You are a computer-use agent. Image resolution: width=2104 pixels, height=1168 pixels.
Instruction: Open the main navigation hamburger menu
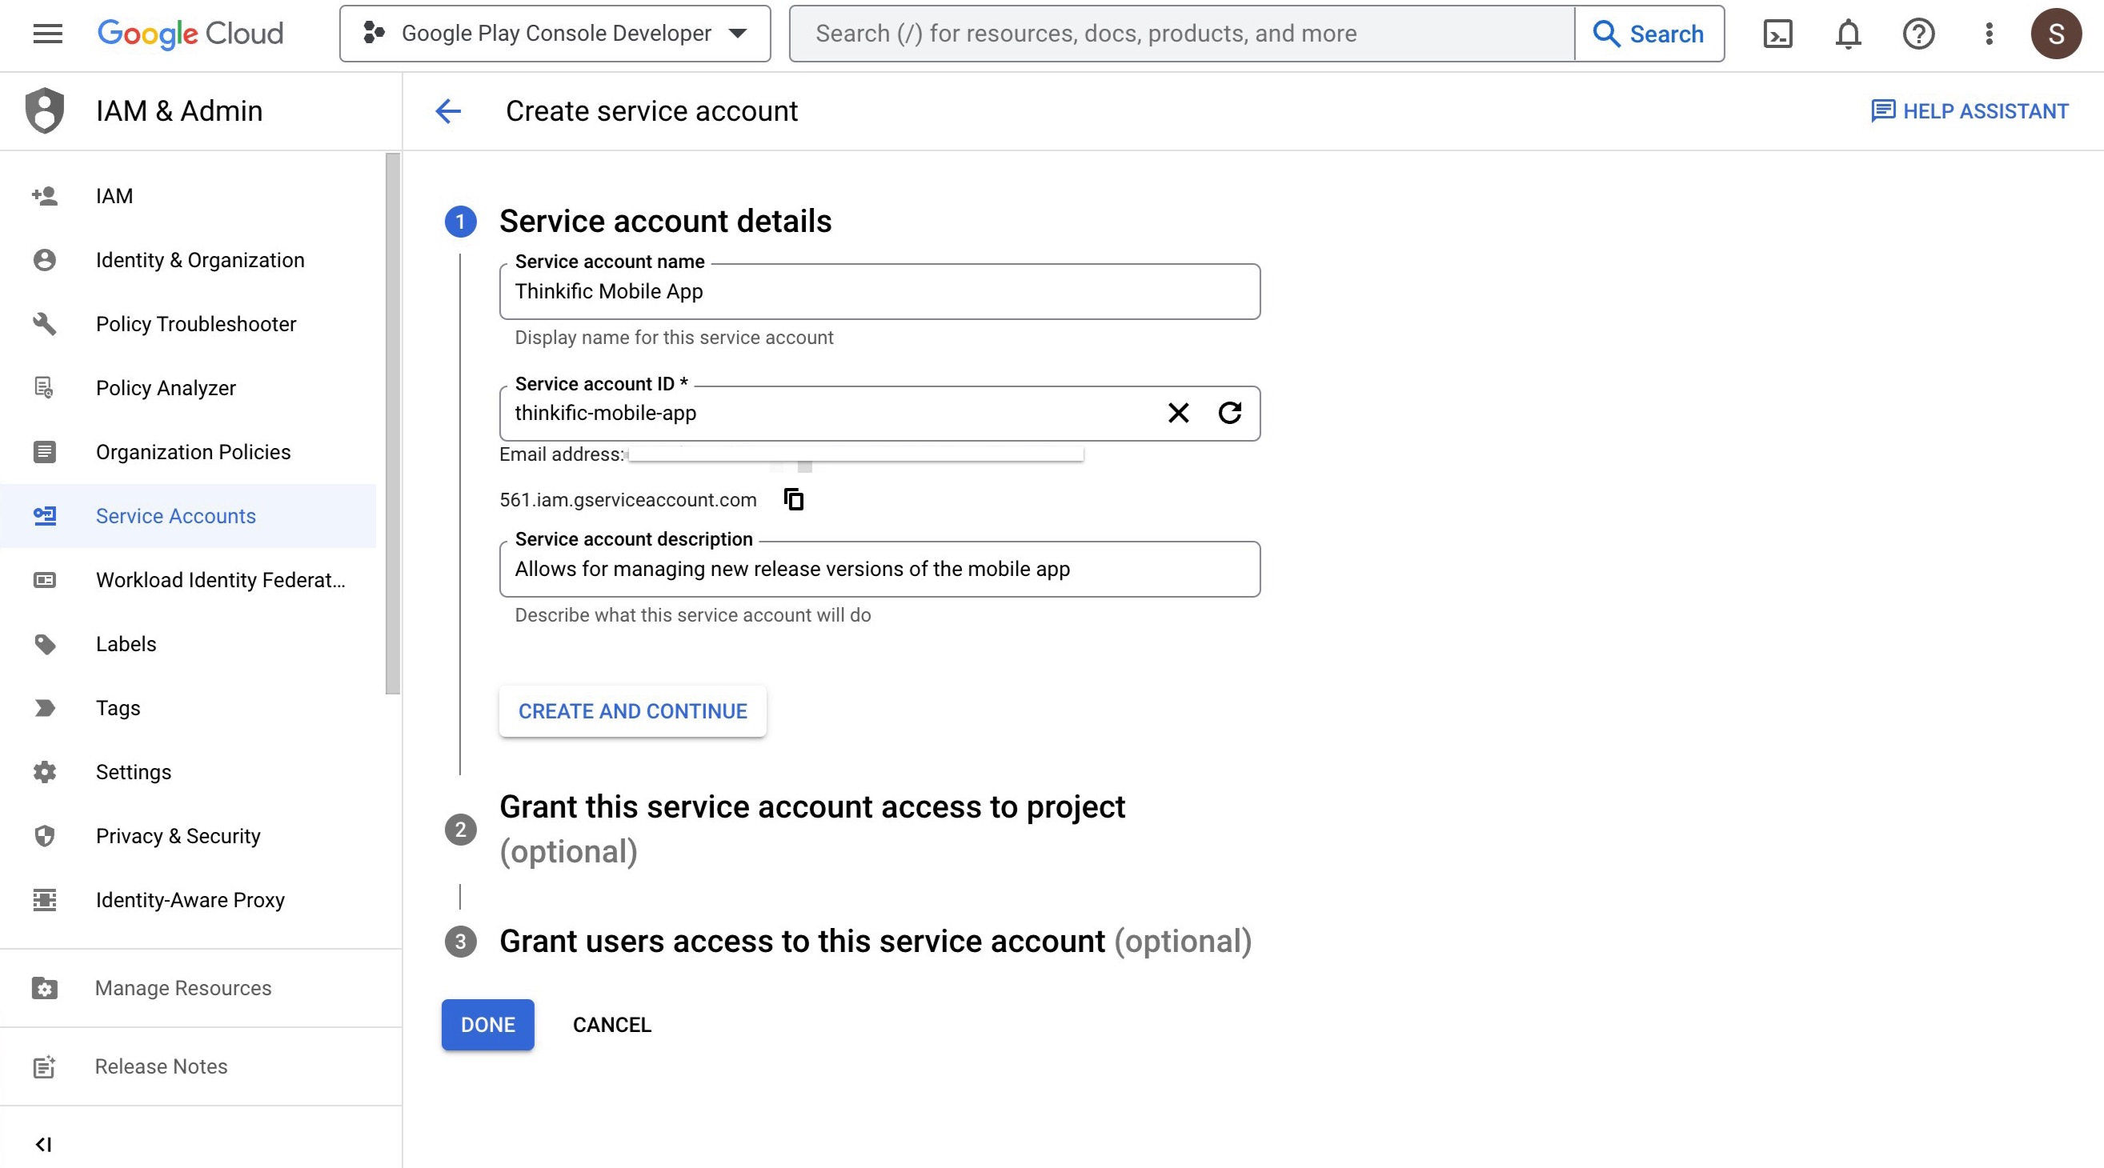tap(47, 34)
